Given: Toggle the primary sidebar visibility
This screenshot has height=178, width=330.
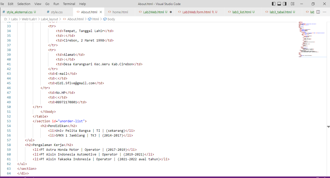Looking at the screenshot, I should (273, 4).
